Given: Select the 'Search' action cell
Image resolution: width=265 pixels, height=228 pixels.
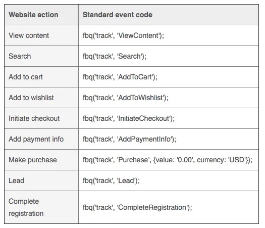Looking at the screenshot, I should coord(20,56).
